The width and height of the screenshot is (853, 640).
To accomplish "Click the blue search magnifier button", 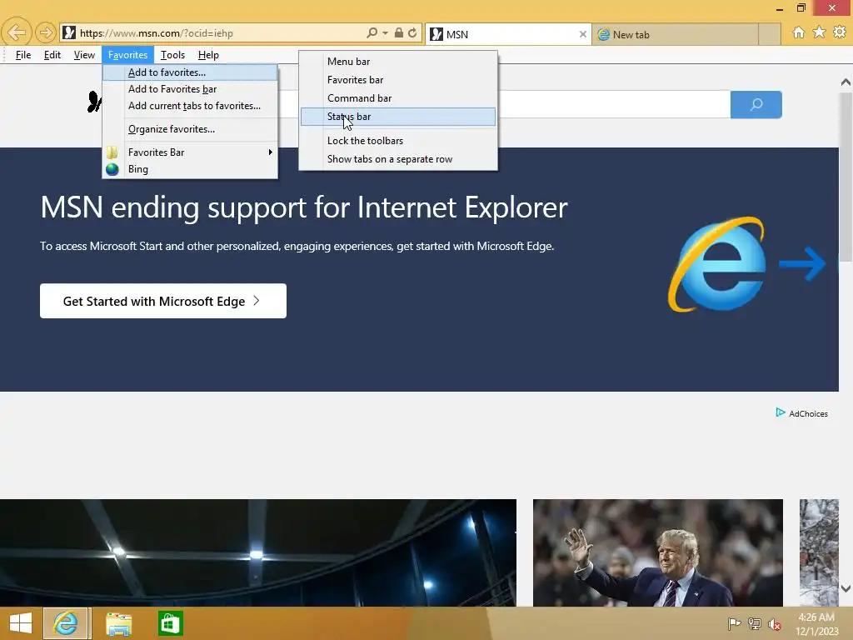I will [x=756, y=104].
